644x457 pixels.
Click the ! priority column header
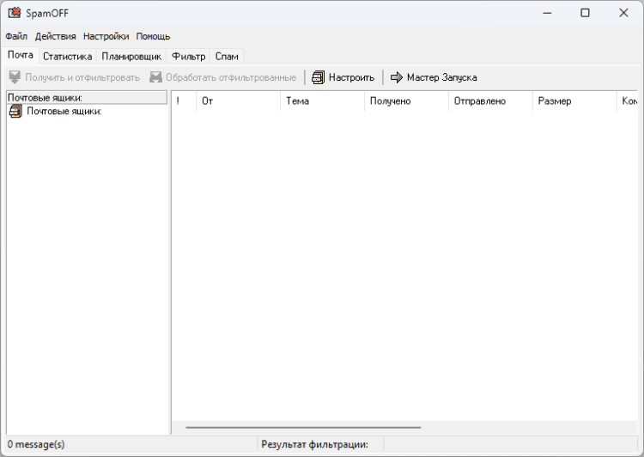pyautogui.click(x=184, y=101)
